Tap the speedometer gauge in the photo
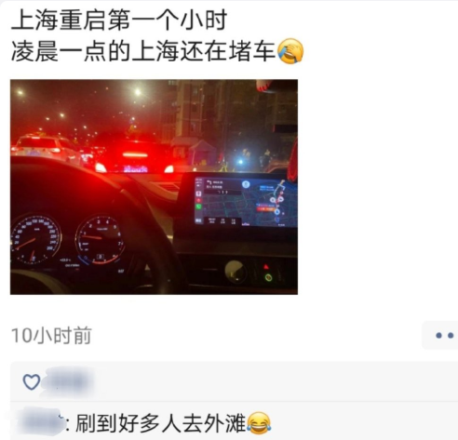The image size is (458, 440). [36, 240]
